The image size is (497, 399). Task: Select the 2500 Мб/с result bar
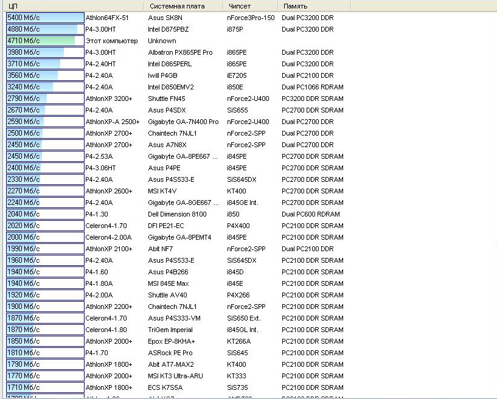click(x=45, y=133)
